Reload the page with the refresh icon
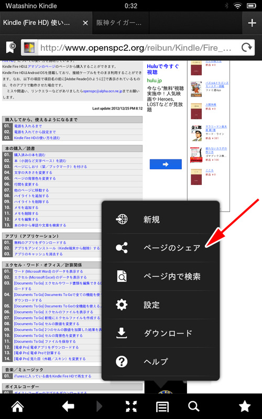 tap(246, 47)
